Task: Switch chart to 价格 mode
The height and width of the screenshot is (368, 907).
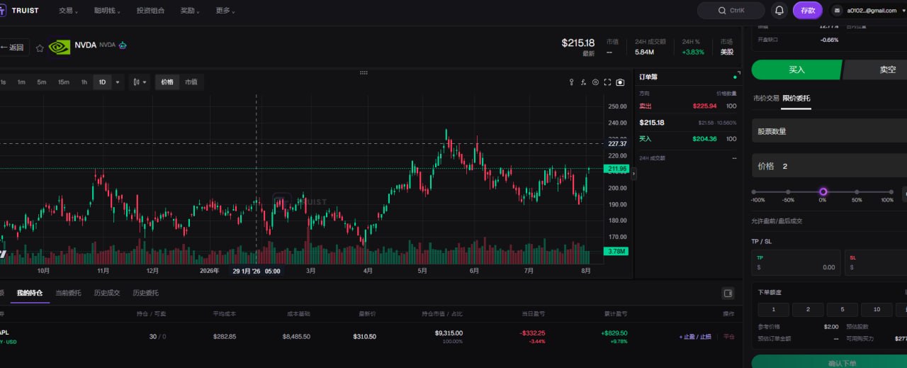Action: click(x=167, y=82)
